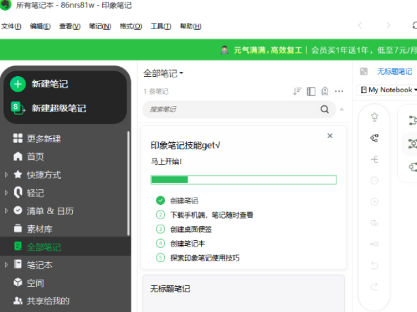This screenshot has height=312, width=417.
Task: Click the theme pin icon in mind map toolbar
Action: [374, 117]
